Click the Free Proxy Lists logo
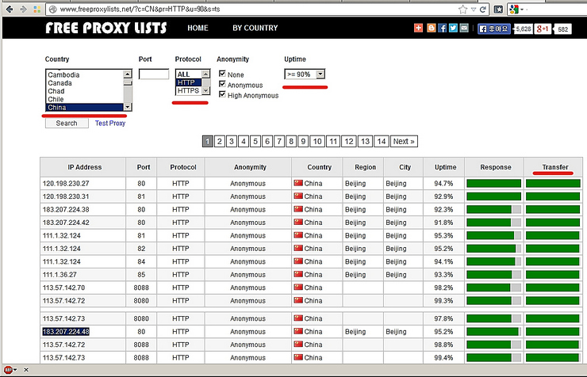 106,28
